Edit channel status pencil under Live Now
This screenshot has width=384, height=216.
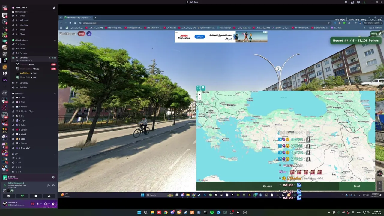point(31,61)
